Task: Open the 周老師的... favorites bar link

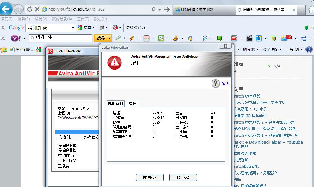Action: (x=22, y=49)
